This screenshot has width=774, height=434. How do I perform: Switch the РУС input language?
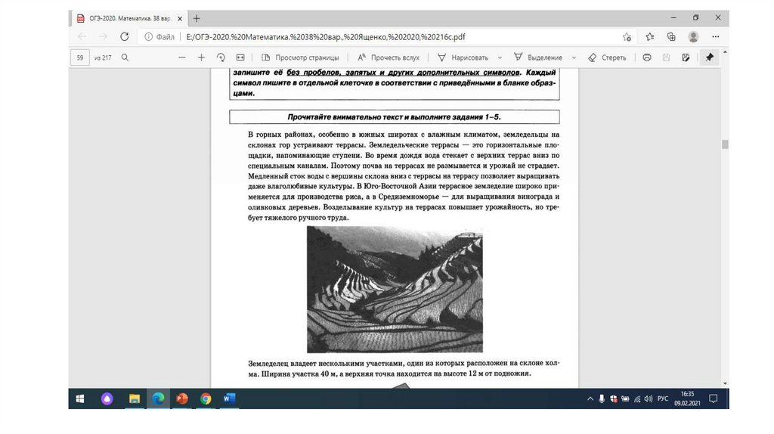(x=663, y=399)
